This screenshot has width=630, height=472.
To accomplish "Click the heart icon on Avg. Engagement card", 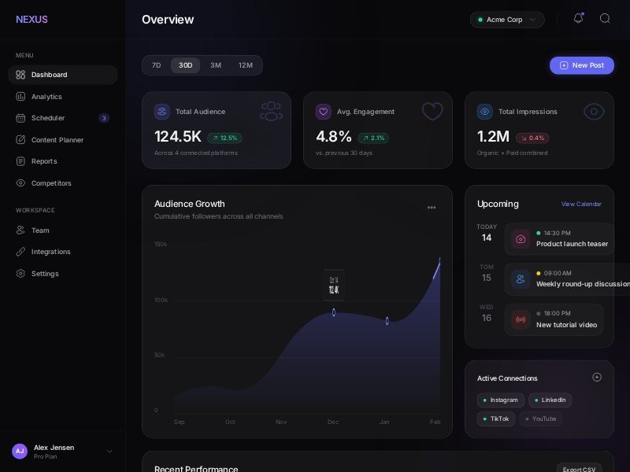I will [323, 112].
